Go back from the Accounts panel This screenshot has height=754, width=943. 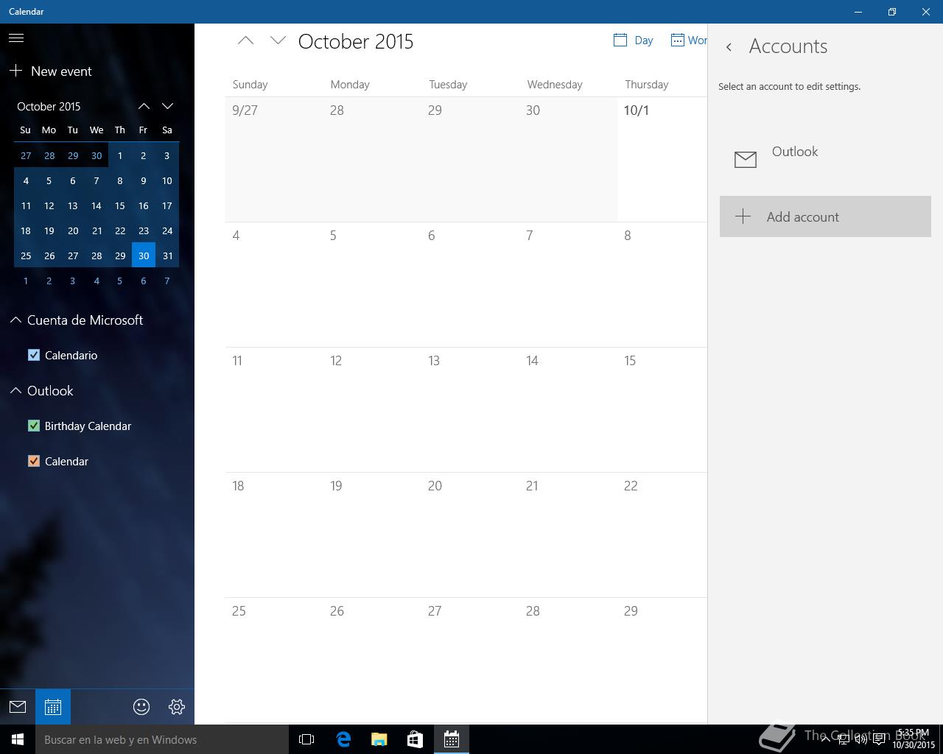coord(729,47)
